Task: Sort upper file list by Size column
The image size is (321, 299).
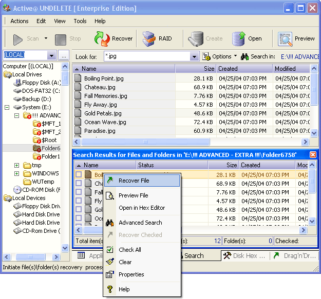Action: 196,68
